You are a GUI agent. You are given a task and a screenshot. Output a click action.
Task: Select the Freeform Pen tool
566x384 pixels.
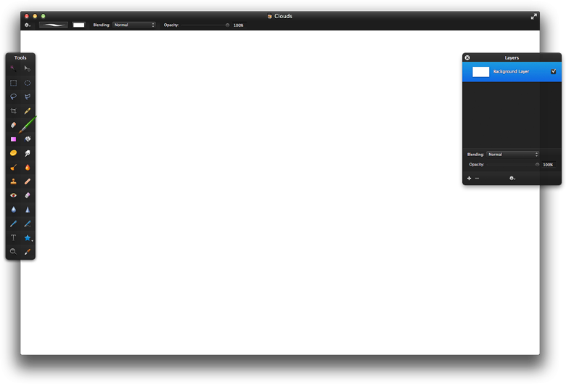pyautogui.click(x=28, y=224)
